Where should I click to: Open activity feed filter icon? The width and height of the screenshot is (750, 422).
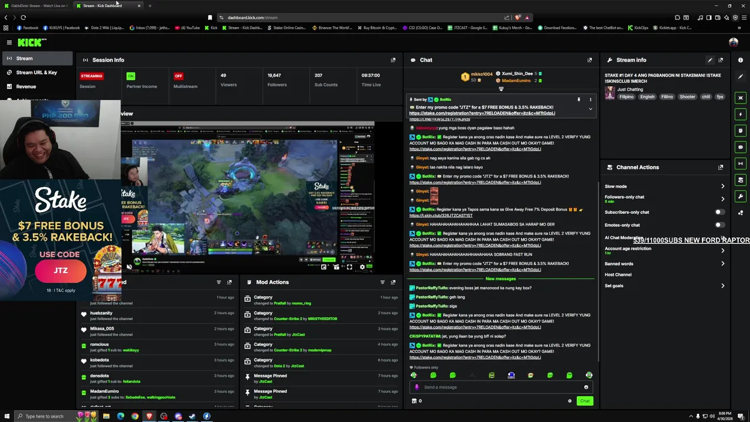[219, 282]
